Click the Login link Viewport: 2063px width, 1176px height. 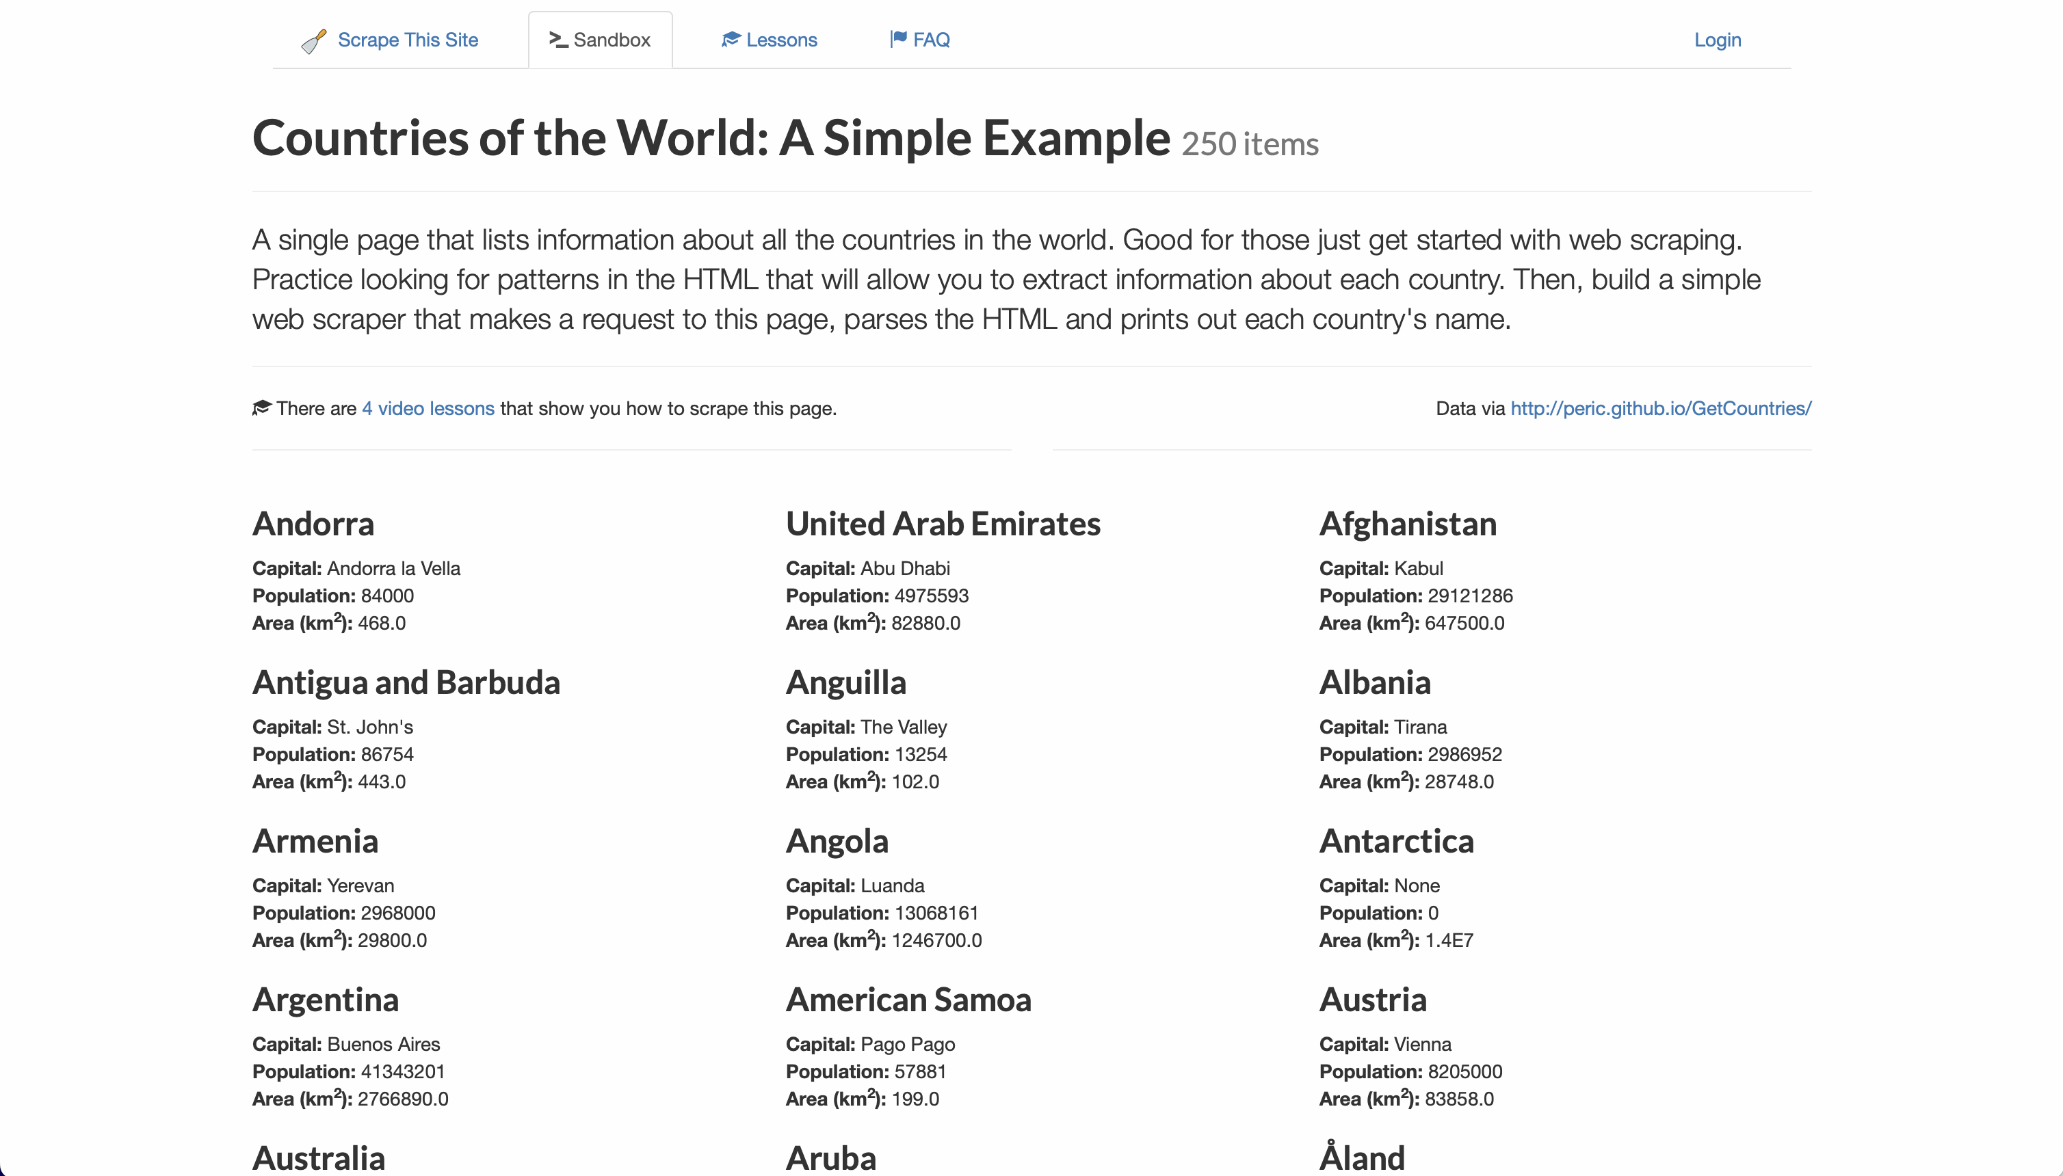(1717, 40)
